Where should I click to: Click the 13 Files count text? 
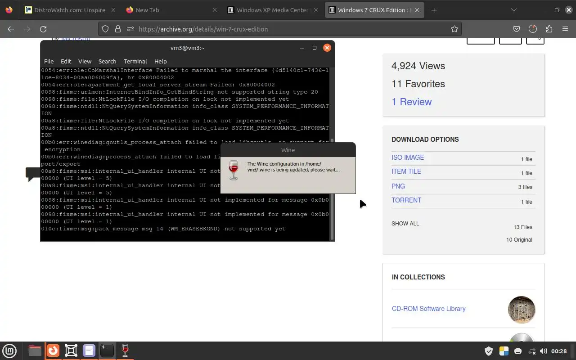pyautogui.click(x=523, y=227)
